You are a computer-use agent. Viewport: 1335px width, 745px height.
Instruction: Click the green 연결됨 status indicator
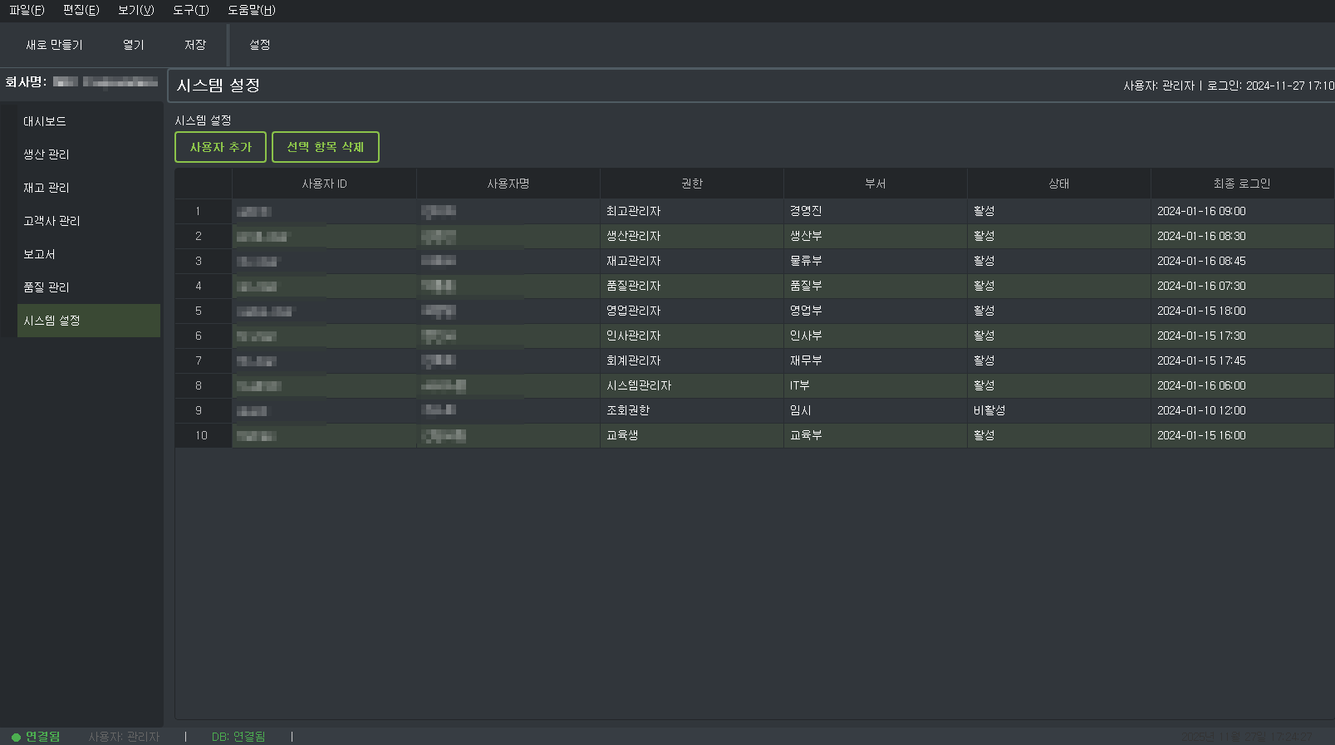[36, 737]
